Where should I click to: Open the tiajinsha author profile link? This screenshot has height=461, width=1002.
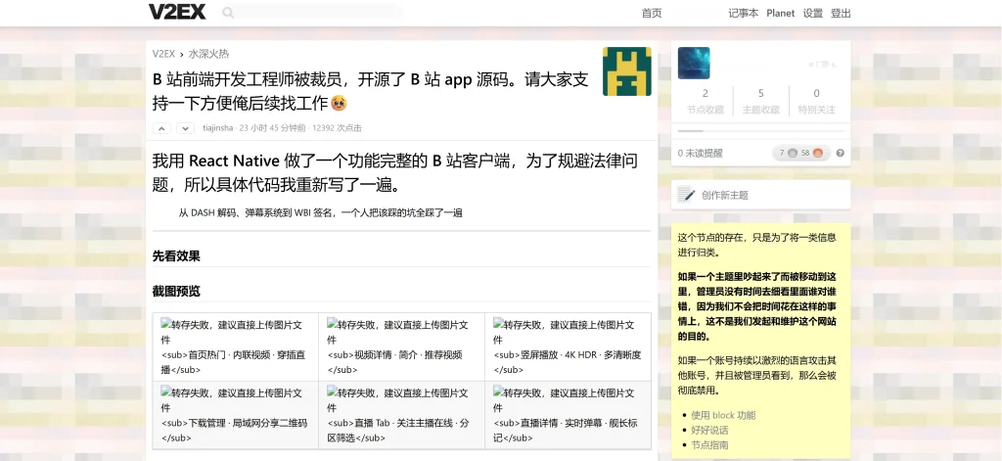pos(218,128)
